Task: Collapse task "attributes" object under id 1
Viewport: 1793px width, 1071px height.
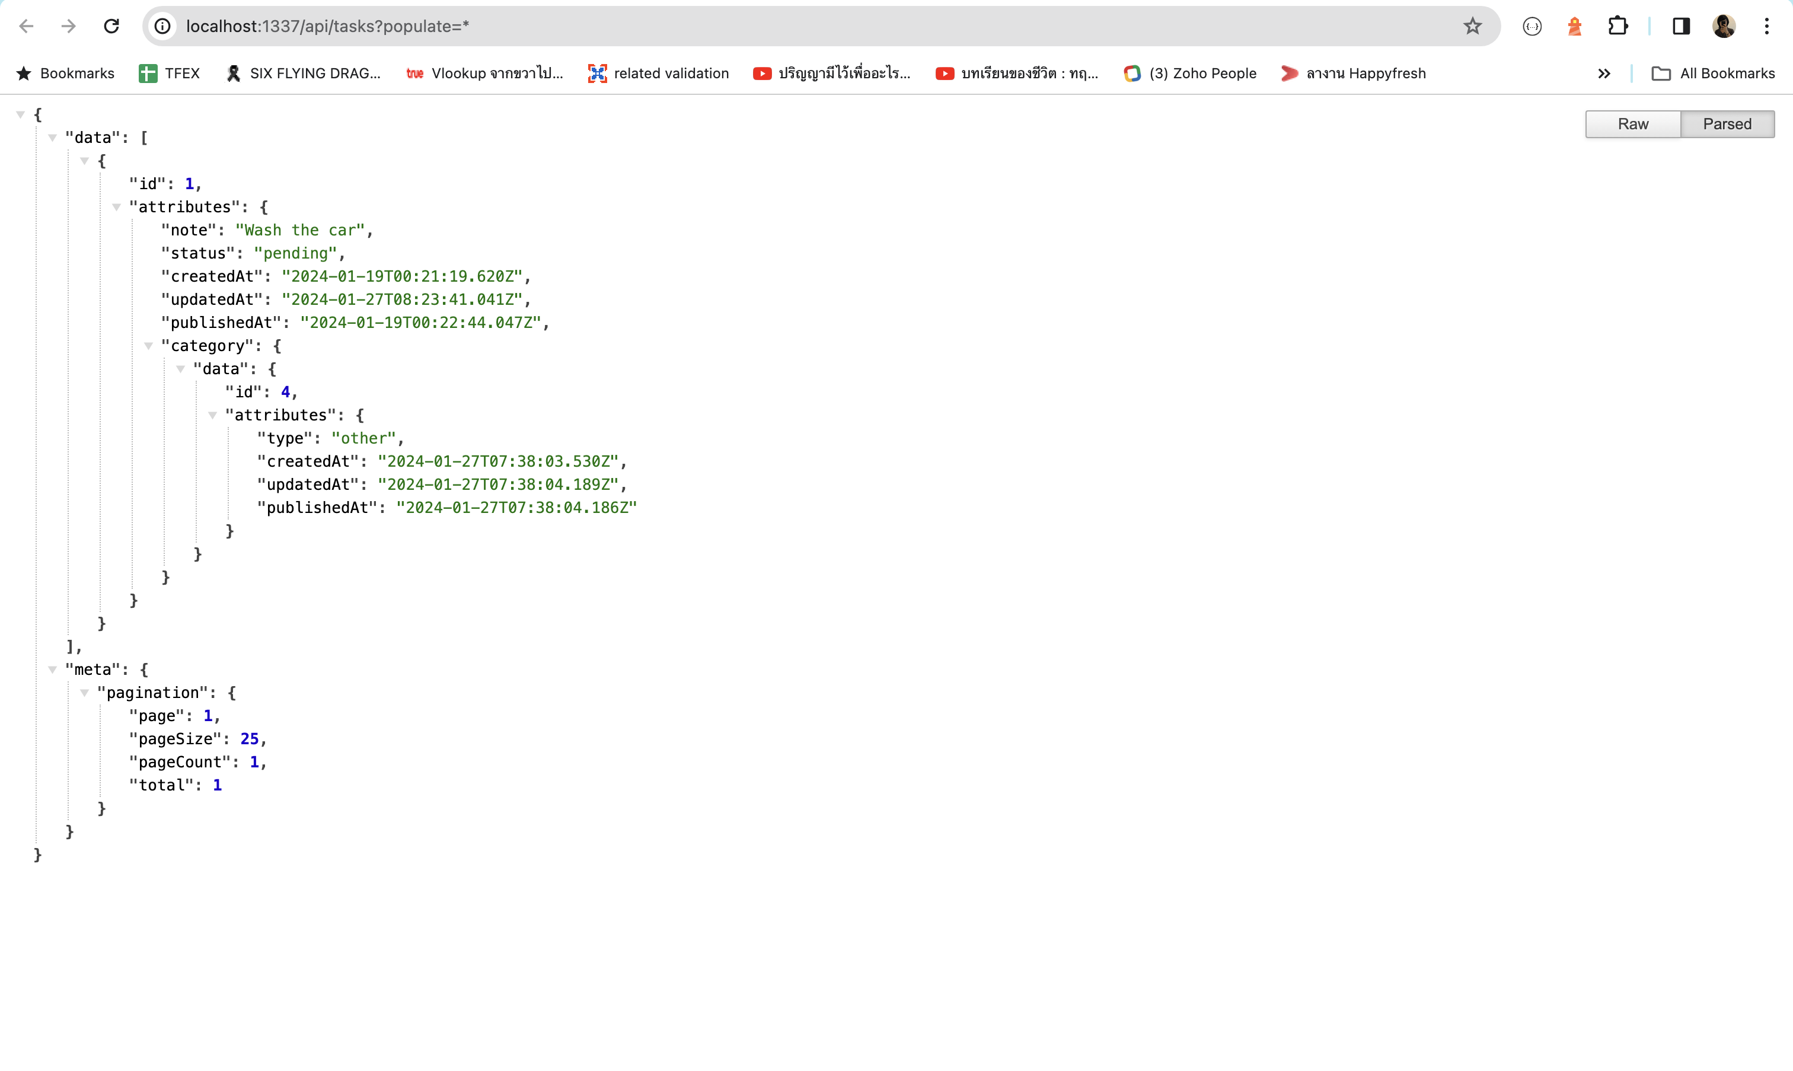Action: pyautogui.click(x=116, y=207)
